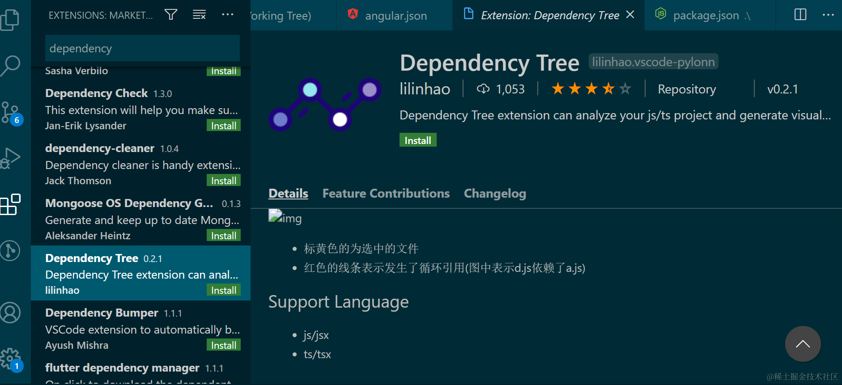Clear extensions search results icon

199,15
